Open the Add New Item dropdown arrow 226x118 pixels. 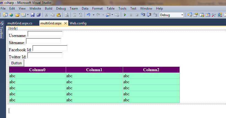(x=28, y=15)
